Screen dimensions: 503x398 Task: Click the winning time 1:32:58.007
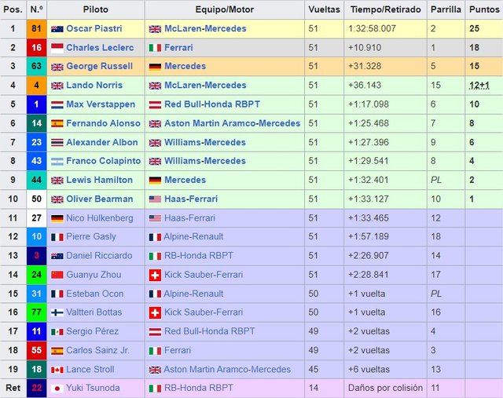372,28
